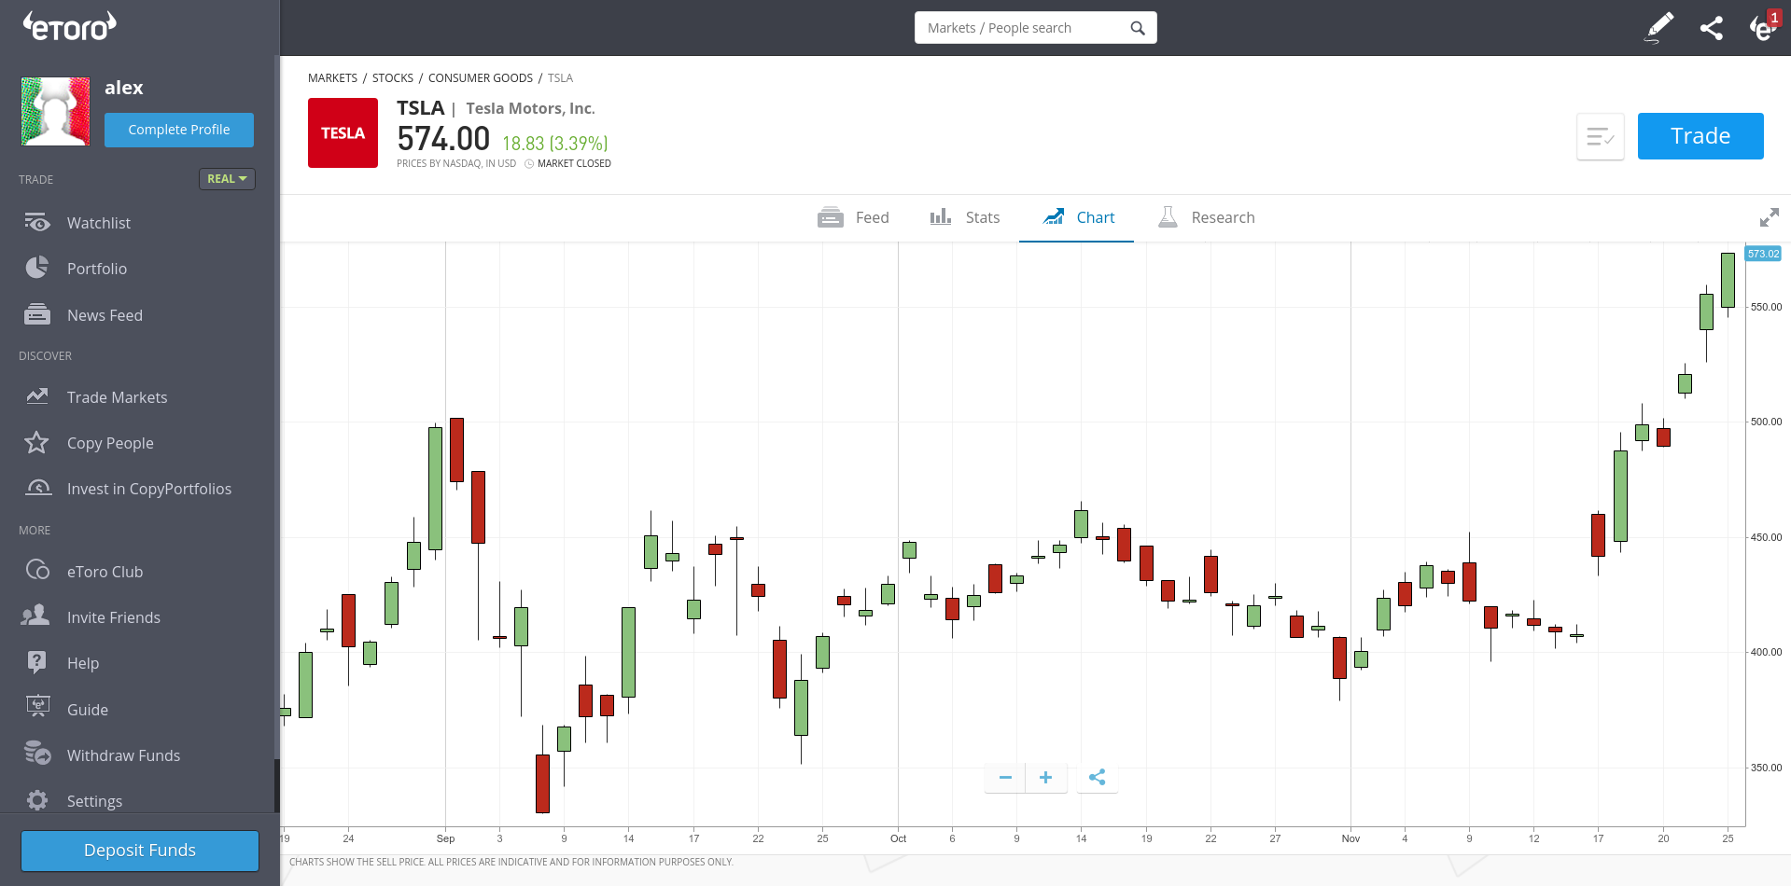Click the Oct label on time axis
Image resolution: width=1791 pixels, height=886 pixels.
click(x=898, y=838)
